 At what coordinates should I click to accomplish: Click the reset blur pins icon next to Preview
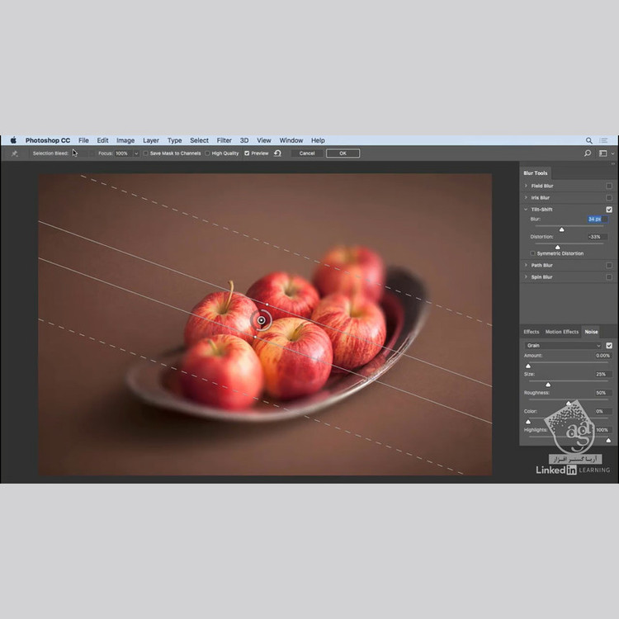pos(277,154)
